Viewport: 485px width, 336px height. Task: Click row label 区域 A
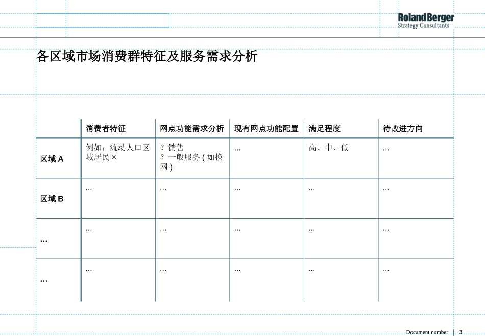point(52,159)
